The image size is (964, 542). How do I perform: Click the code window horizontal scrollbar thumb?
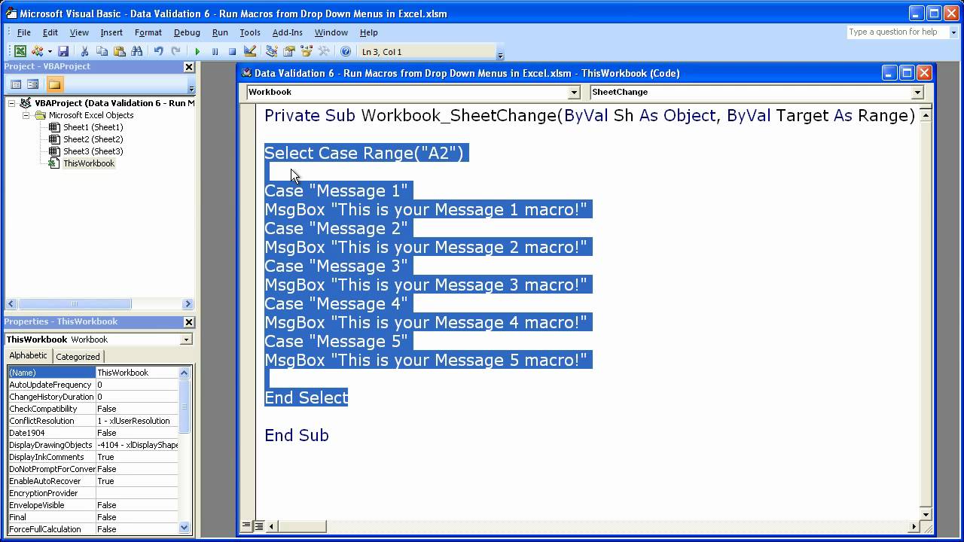pyautogui.click(x=301, y=526)
